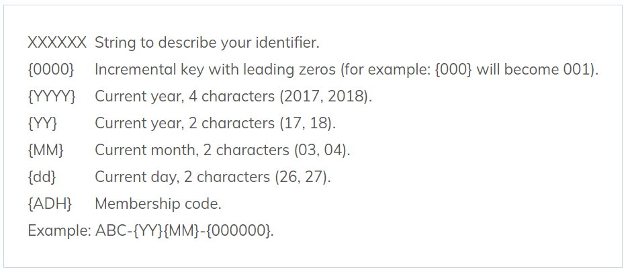Click the XXXXXX placeholder text
This screenshot has width=630, height=274.
(57, 44)
